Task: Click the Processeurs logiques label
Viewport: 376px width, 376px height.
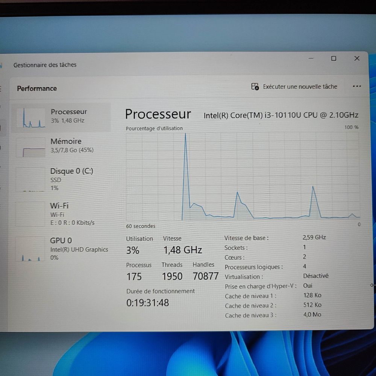Action: pyautogui.click(x=254, y=267)
